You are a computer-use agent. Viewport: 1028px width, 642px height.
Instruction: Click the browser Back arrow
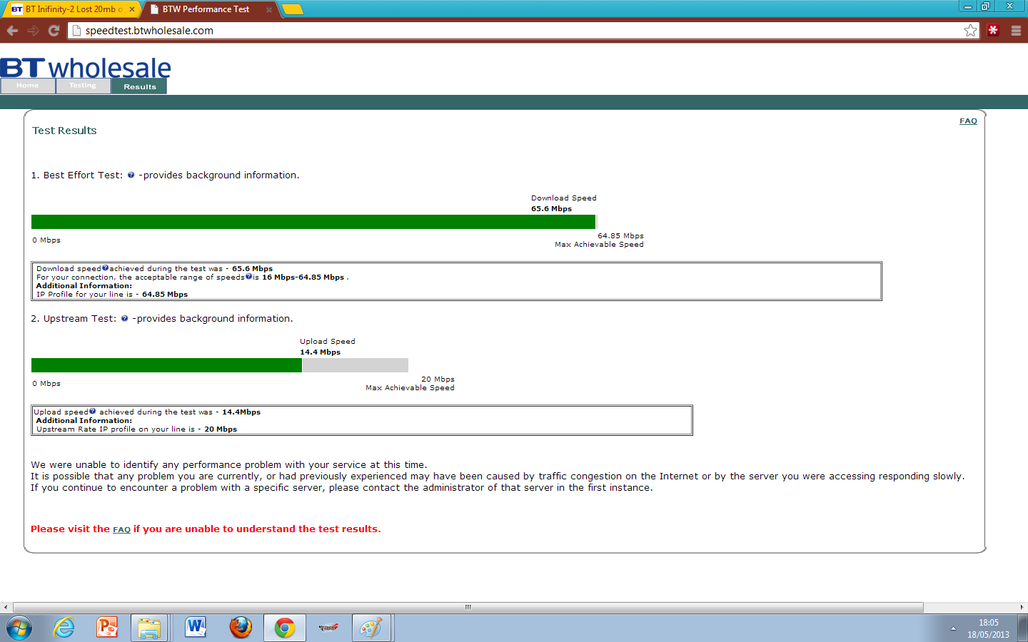click(x=12, y=31)
